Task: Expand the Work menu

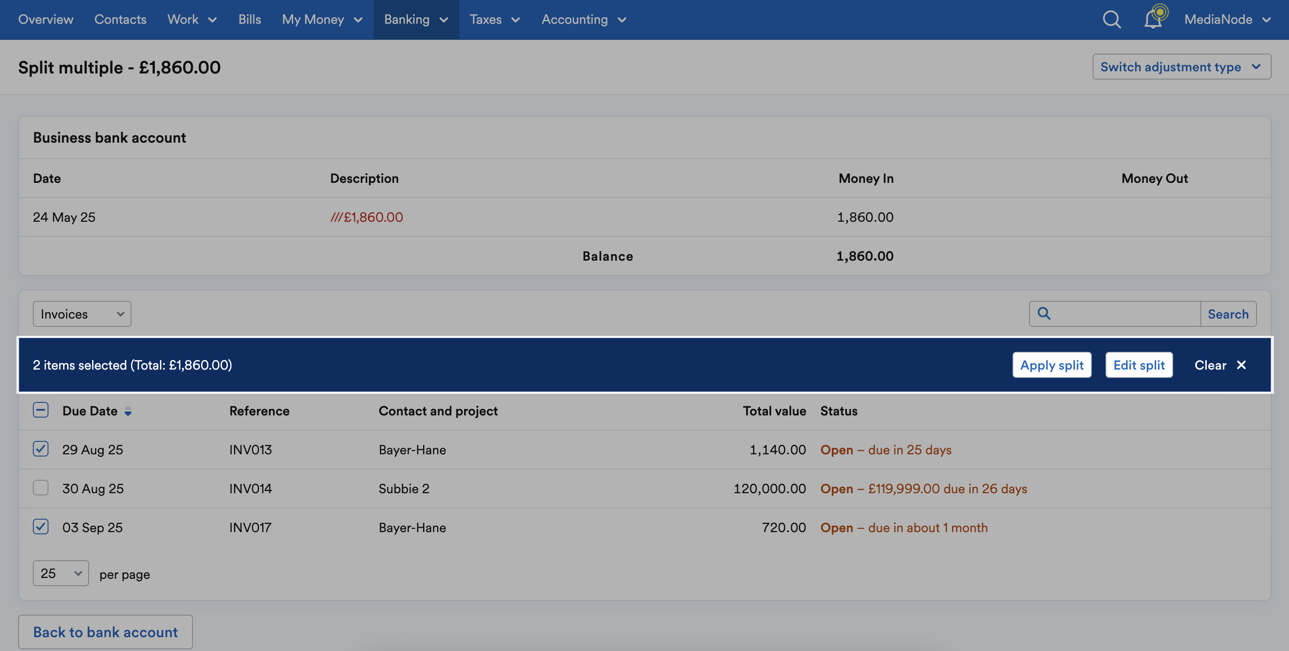Action: 192,19
